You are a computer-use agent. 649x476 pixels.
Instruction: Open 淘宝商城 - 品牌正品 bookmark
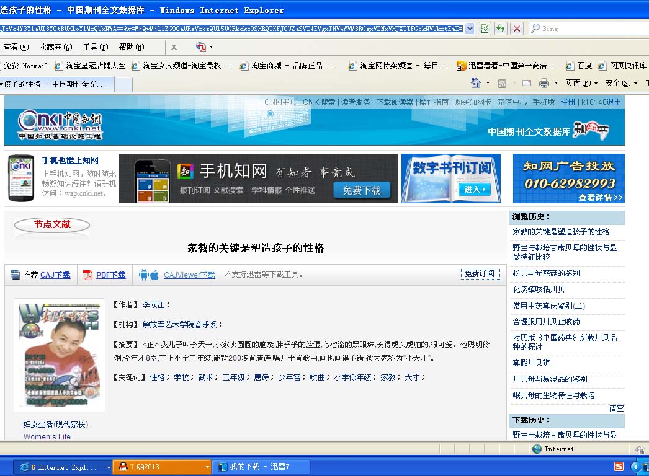[x=289, y=66]
